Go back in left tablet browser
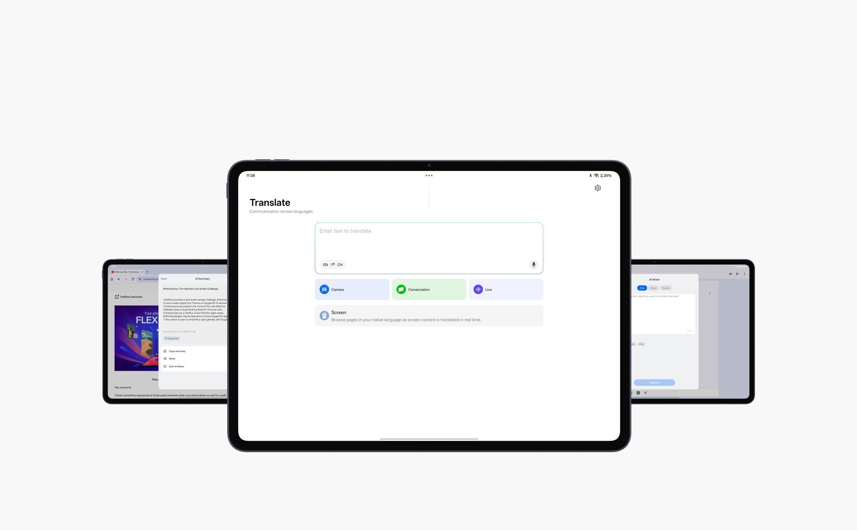 click(x=119, y=279)
